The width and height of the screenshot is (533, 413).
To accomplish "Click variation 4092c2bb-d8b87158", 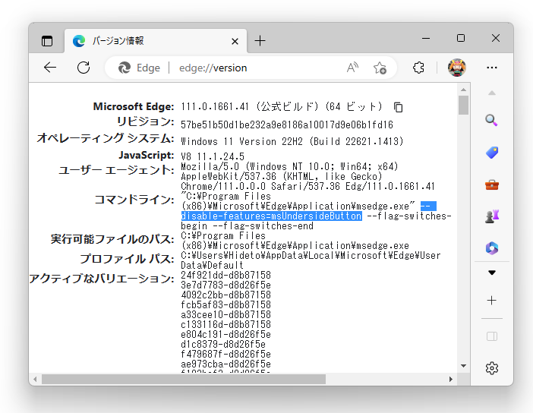I will coord(225,295).
